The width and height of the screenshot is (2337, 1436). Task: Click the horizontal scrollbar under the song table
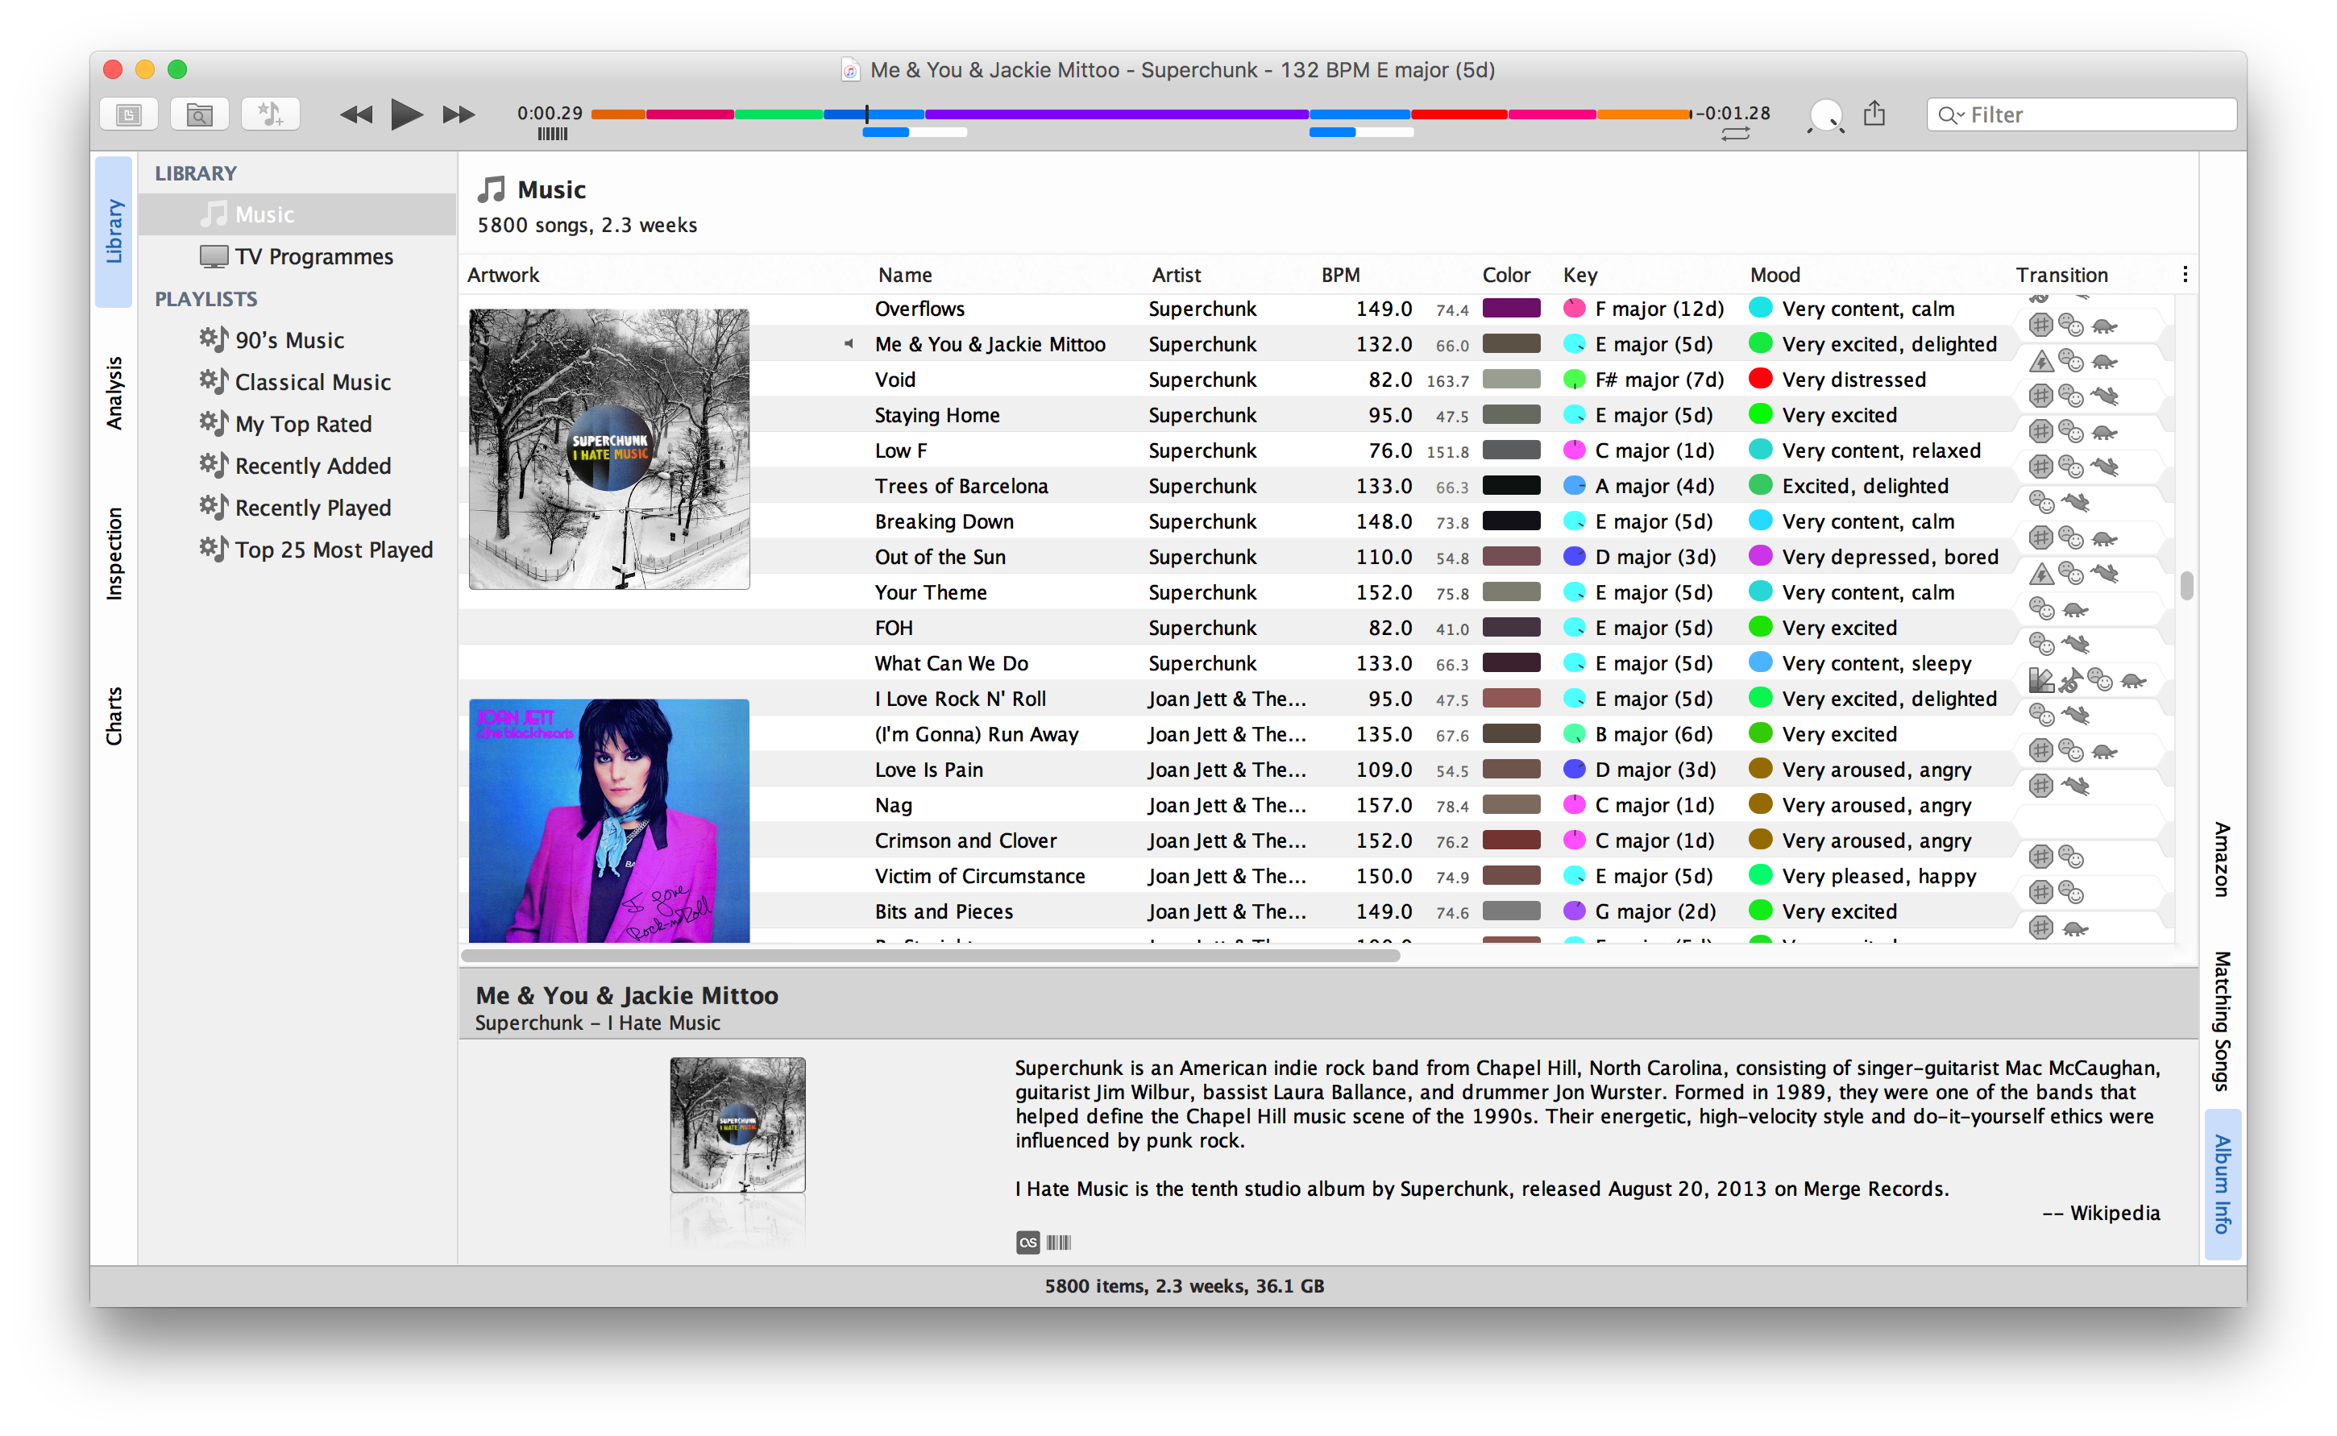pos(930,956)
